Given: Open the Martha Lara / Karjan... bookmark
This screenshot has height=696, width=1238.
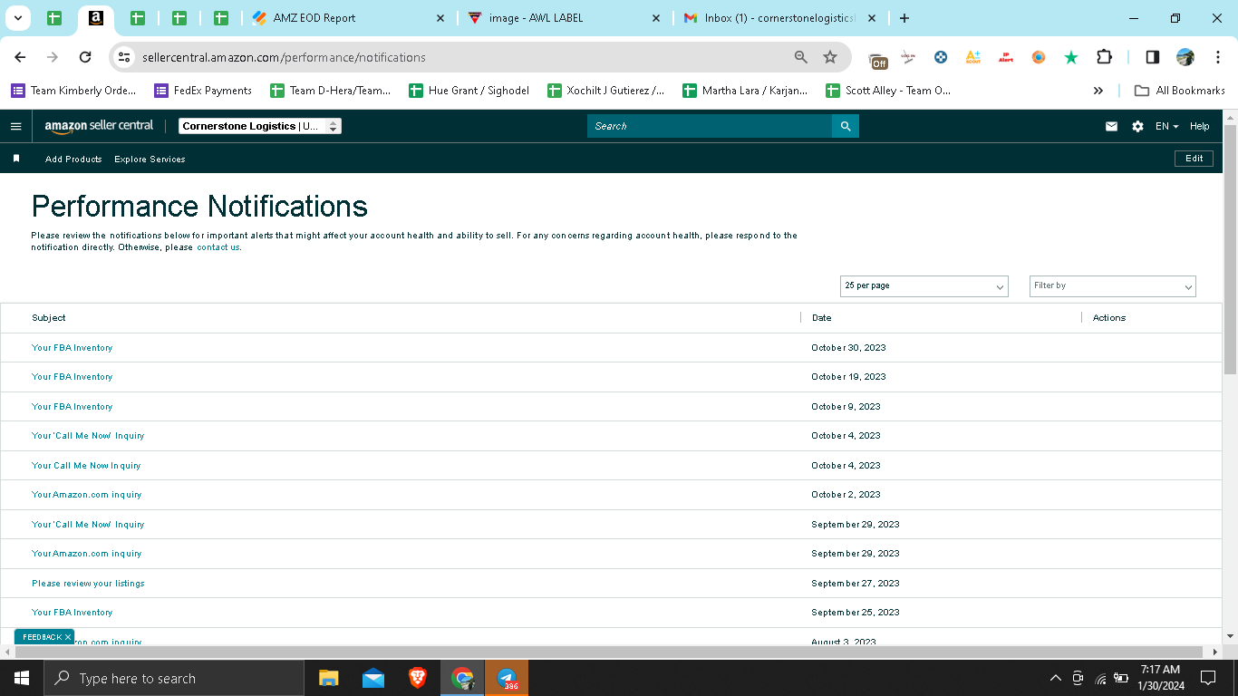Looking at the screenshot, I should (746, 91).
